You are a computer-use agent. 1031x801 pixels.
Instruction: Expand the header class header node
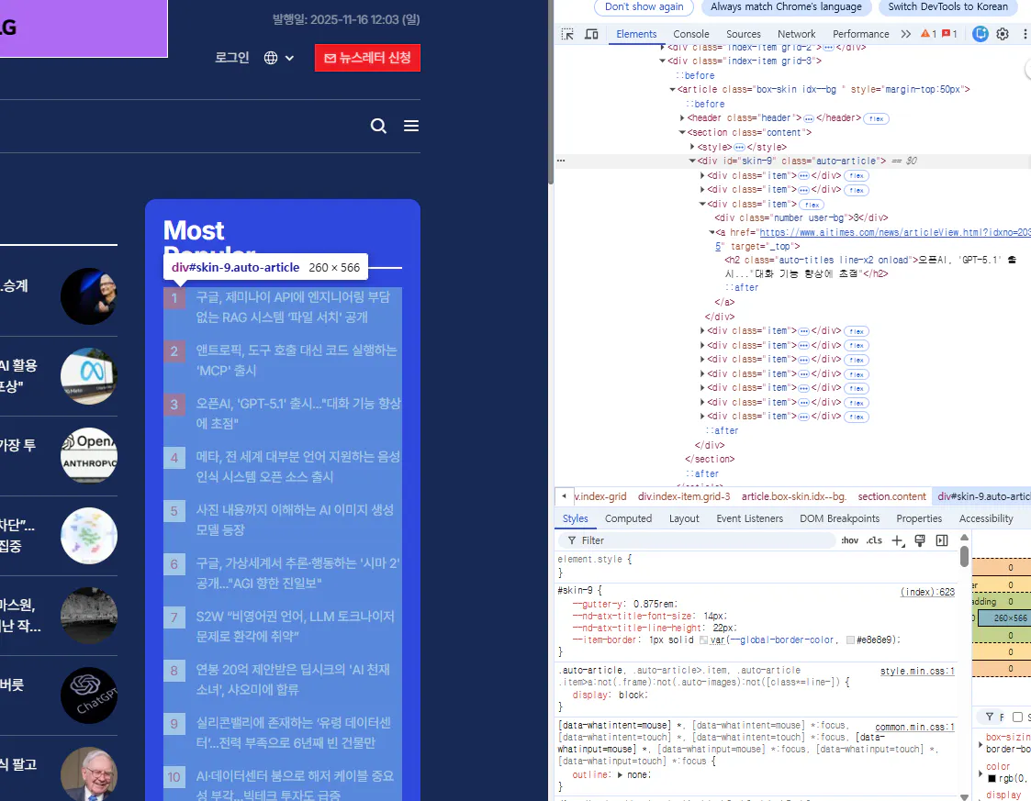682,118
